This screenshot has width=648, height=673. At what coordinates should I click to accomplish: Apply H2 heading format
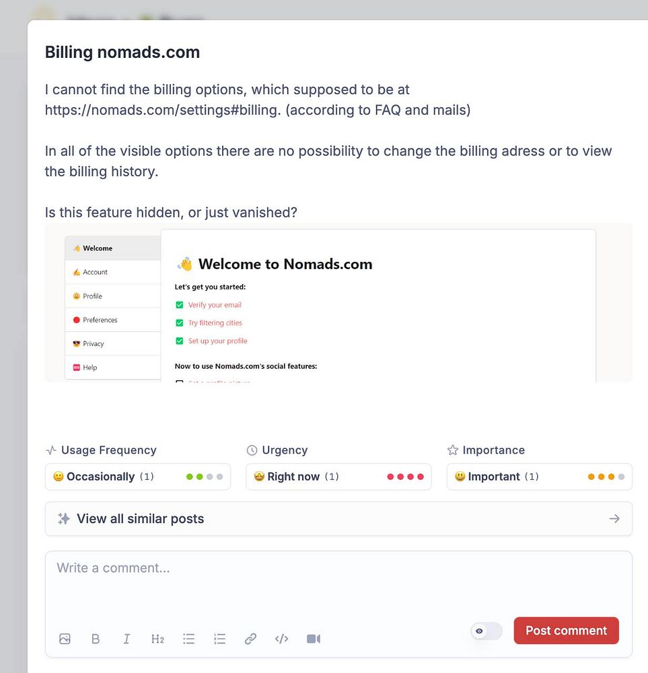(x=157, y=639)
